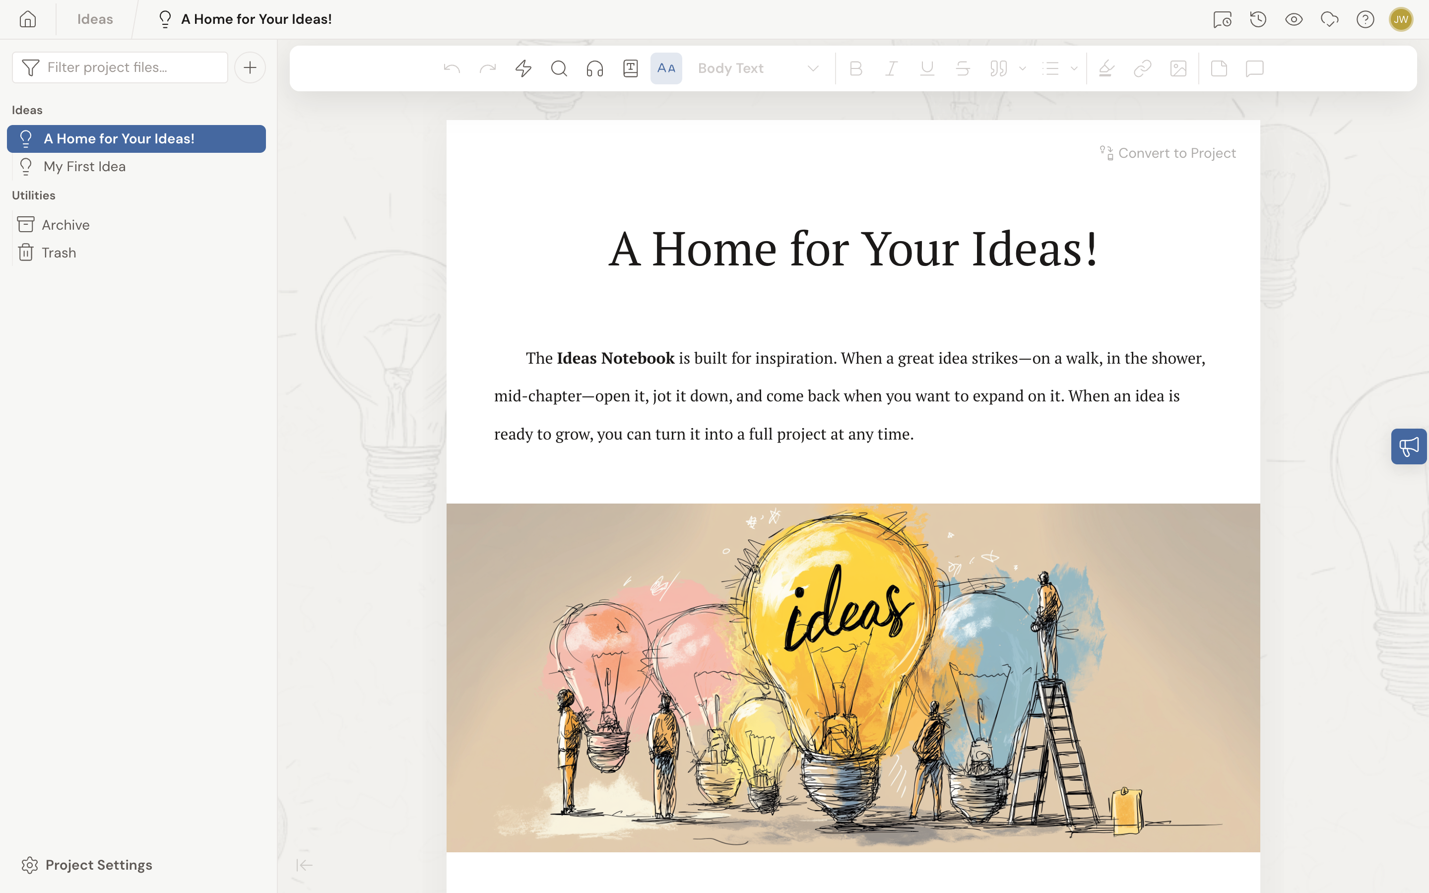Focus the Filter project files field
Image resolution: width=1429 pixels, height=893 pixels.
[x=120, y=67]
